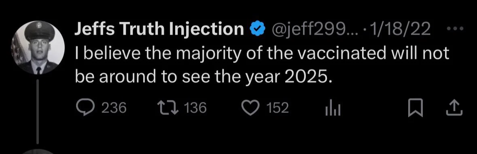View post analytics via bar chart icon
The image size is (477, 154).
tap(333, 108)
